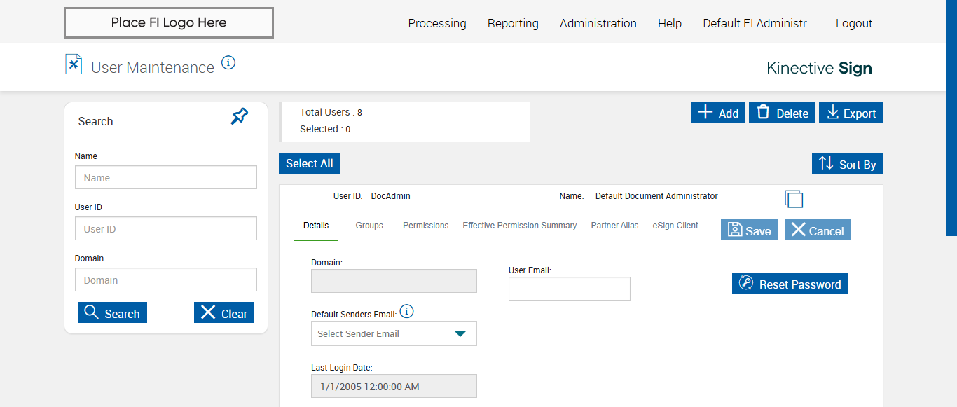Add a new user

pyautogui.click(x=718, y=113)
